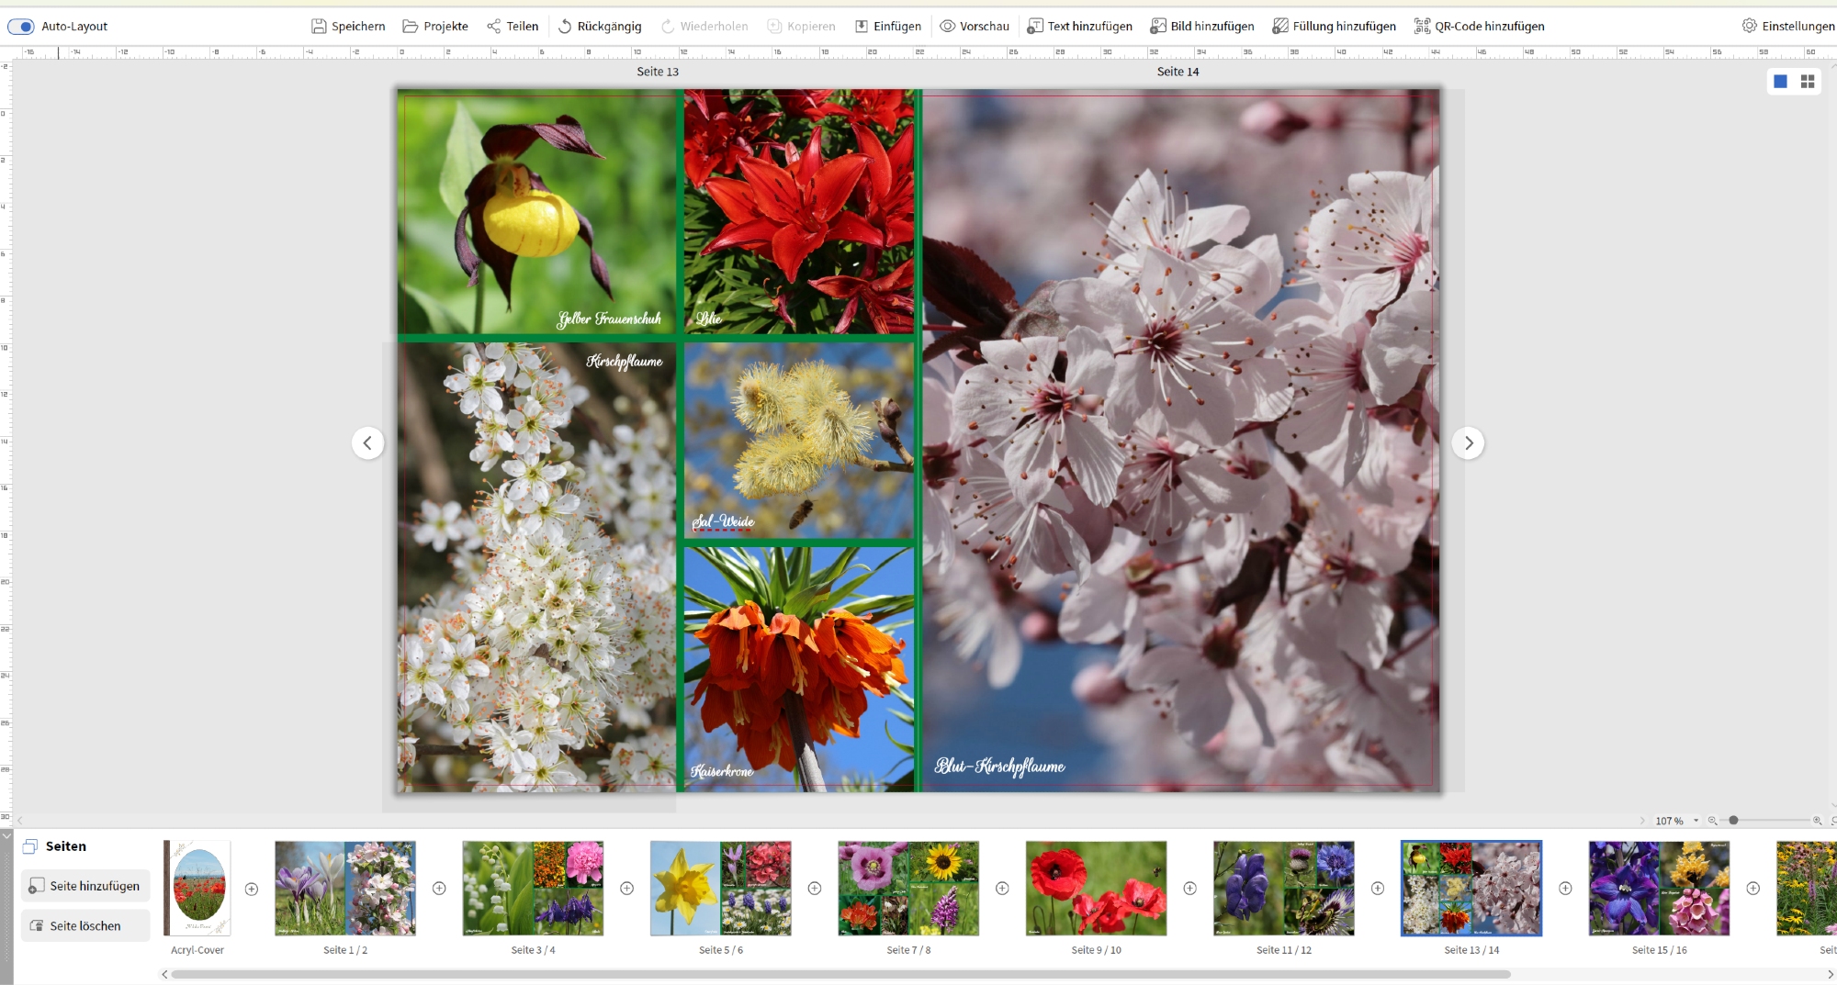Add a text box via Text hinzufügen

tap(1079, 27)
